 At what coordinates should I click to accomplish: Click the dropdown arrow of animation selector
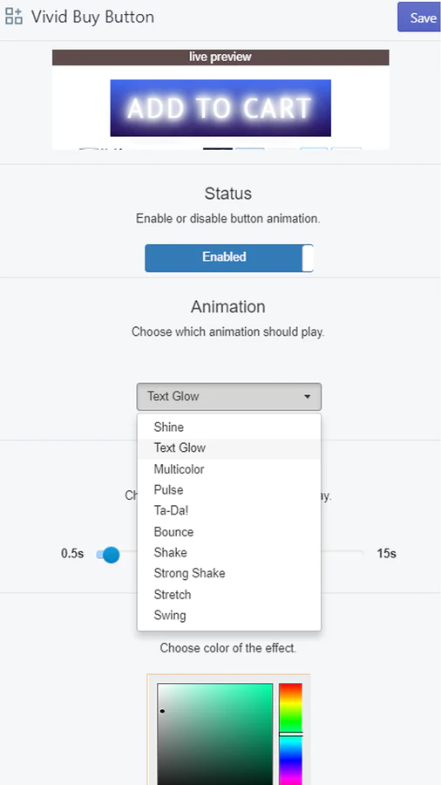(307, 397)
